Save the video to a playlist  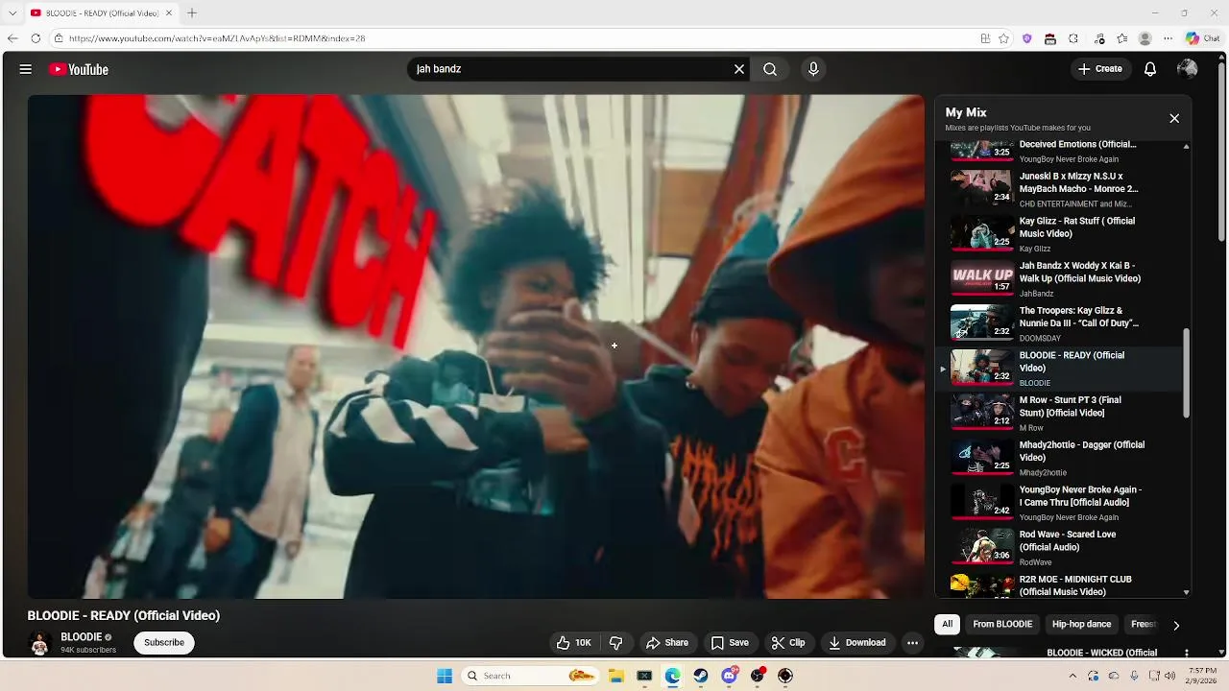point(729,643)
